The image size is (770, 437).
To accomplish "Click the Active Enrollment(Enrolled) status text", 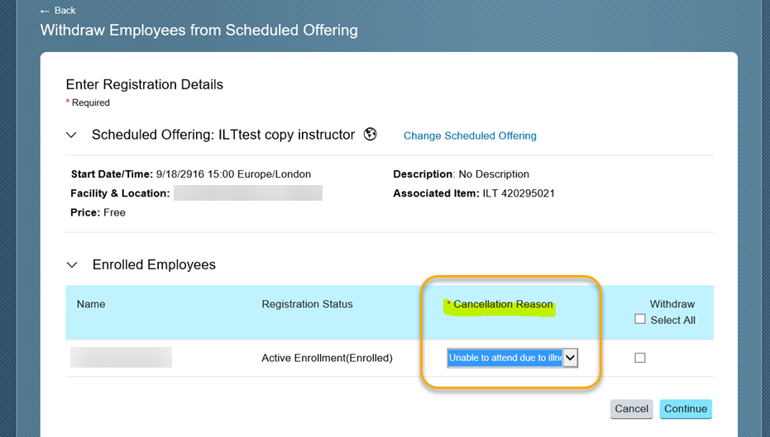I will tap(327, 358).
